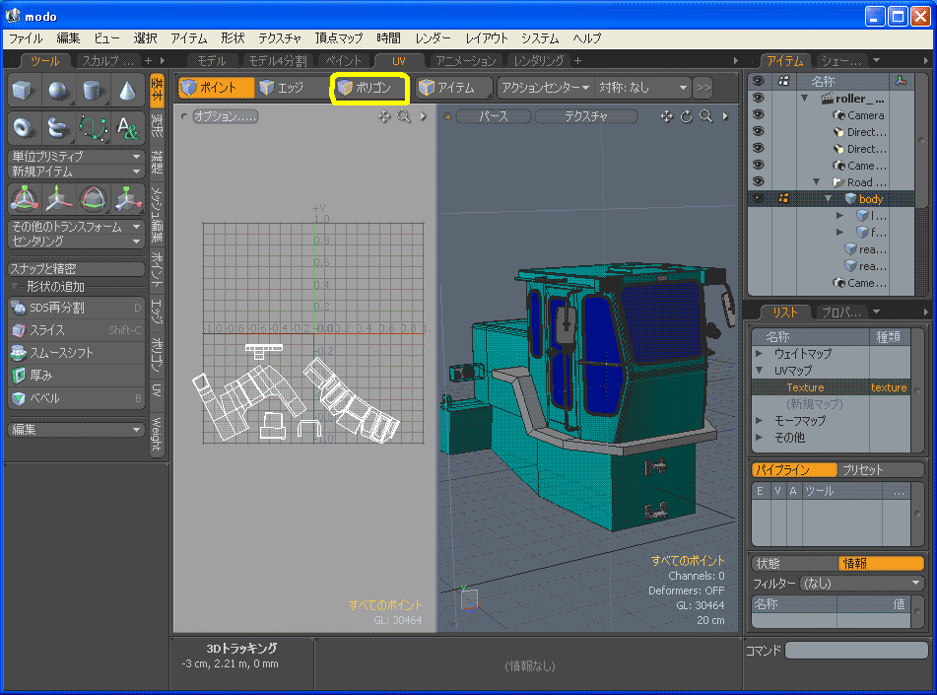Open the アクションセンター dropdown

coord(544,88)
